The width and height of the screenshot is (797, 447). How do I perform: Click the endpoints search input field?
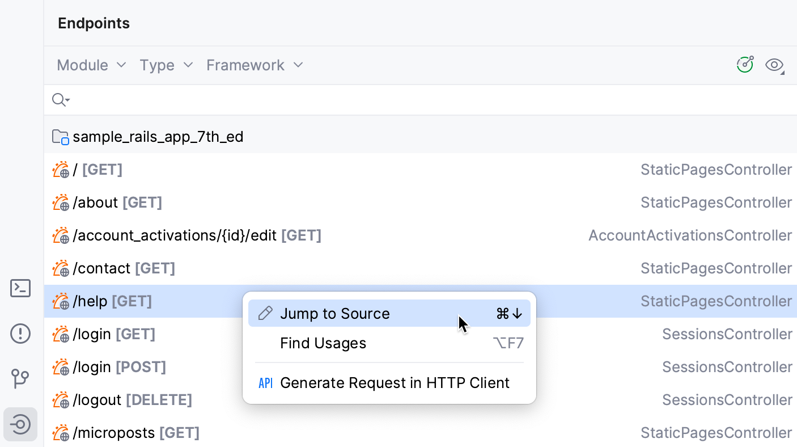(397, 100)
